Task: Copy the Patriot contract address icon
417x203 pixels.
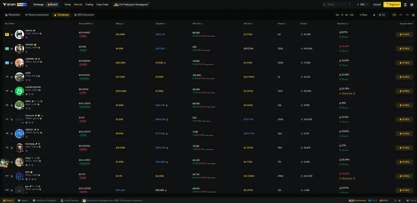Action: (x=41, y=33)
